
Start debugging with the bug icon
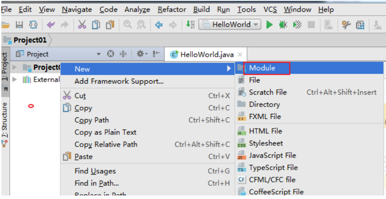[283, 25]
